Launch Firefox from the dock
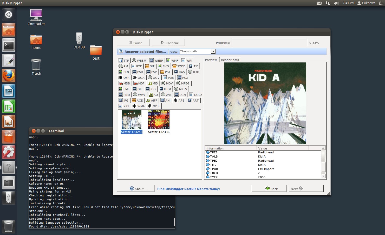The height and width of the screenshot is (235, 385). coord(9,76)
